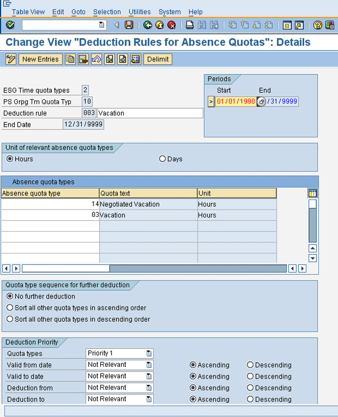338x417 pixels.
Task: Click the far-right horizontal scroll arrow
Action: point(302,268)
